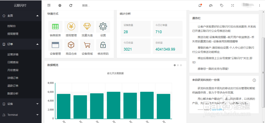Click the refresh icon in top bar
Viewport: 265px width, 123px height.
coord(71,6)
